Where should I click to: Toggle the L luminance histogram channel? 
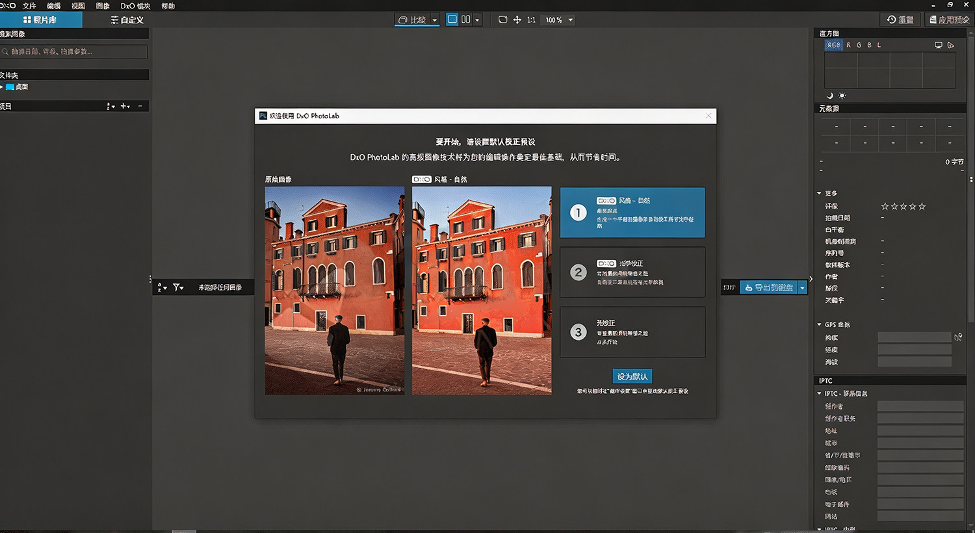(879, 45)
